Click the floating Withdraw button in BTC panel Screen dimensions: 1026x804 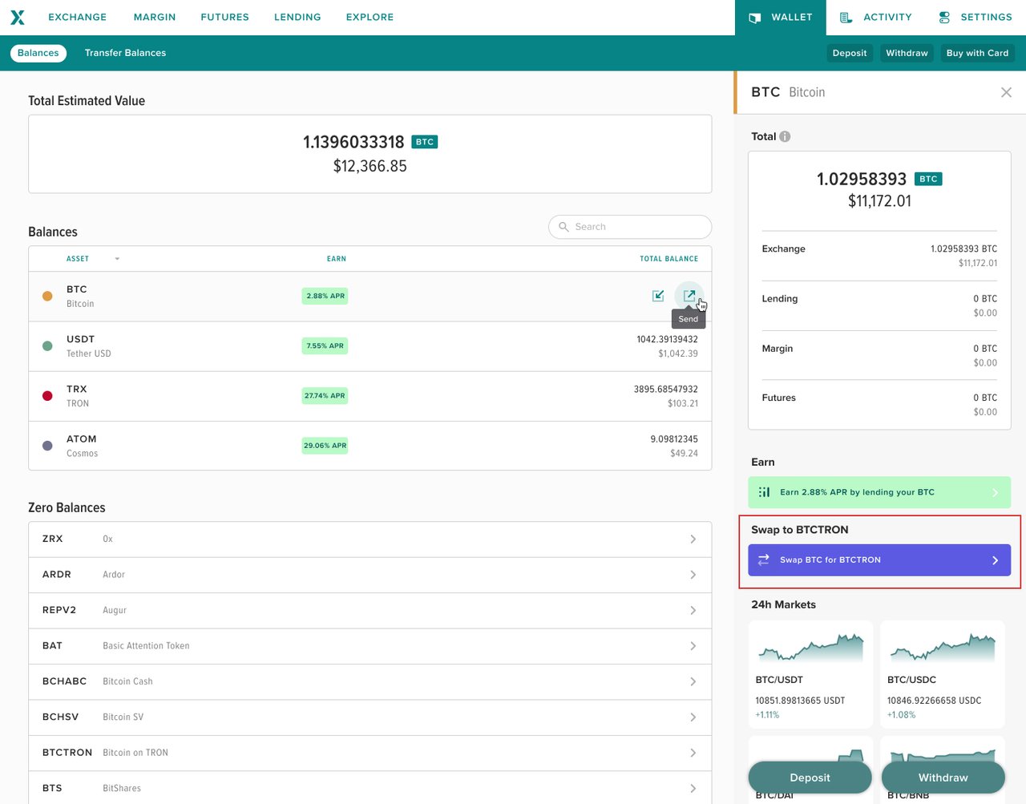(943, 778)
